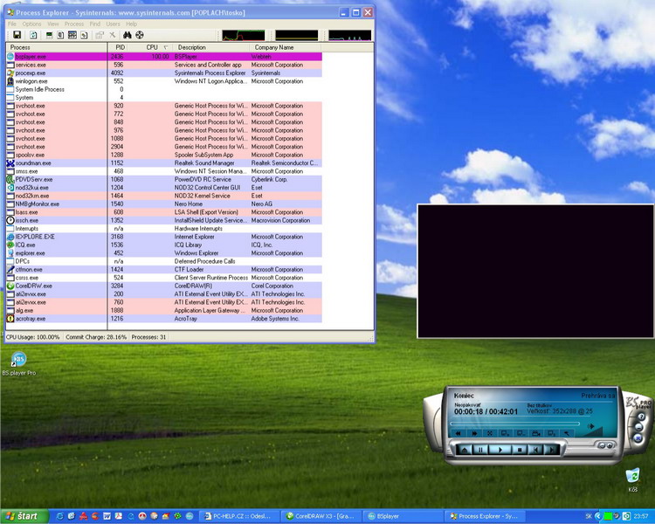Select the crosshair Find Window's Process icon
This screenshot has width=655, height=524.
[139, 35]
